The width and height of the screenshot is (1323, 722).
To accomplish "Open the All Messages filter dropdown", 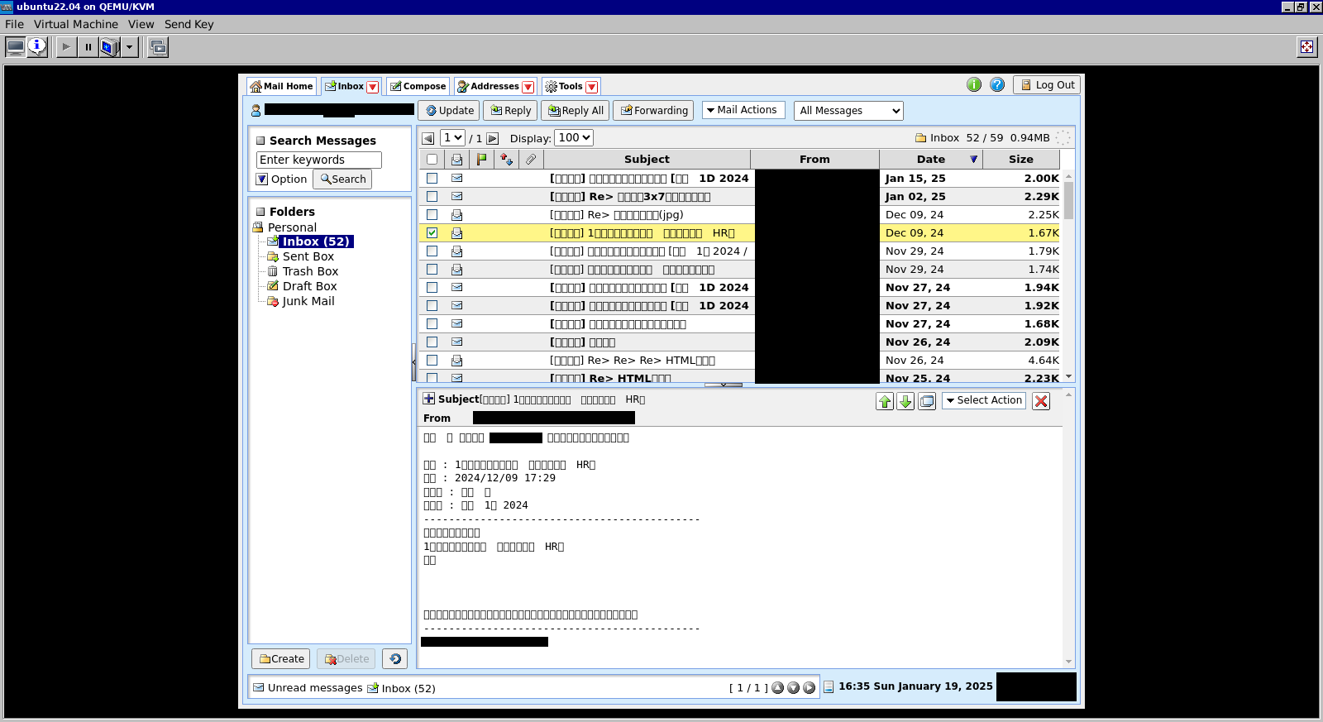I will point(848,111).
